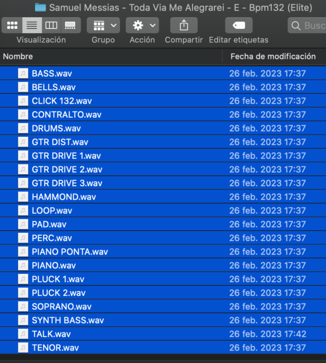
Task: Sort by the Nombre column header
Action: pyautogui.click(x=18, y=56)
